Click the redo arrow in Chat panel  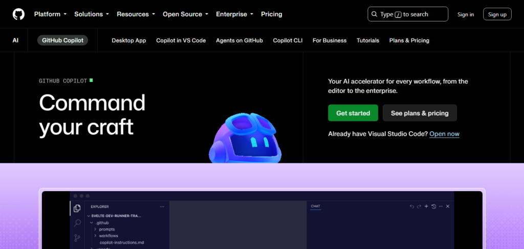tap(419, 206)
